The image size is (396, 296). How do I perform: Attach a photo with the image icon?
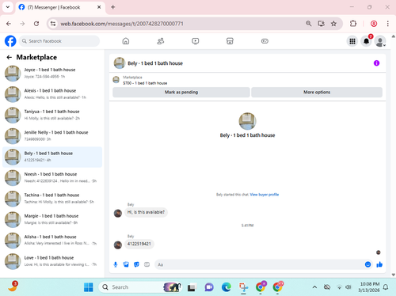coord(126,264)
